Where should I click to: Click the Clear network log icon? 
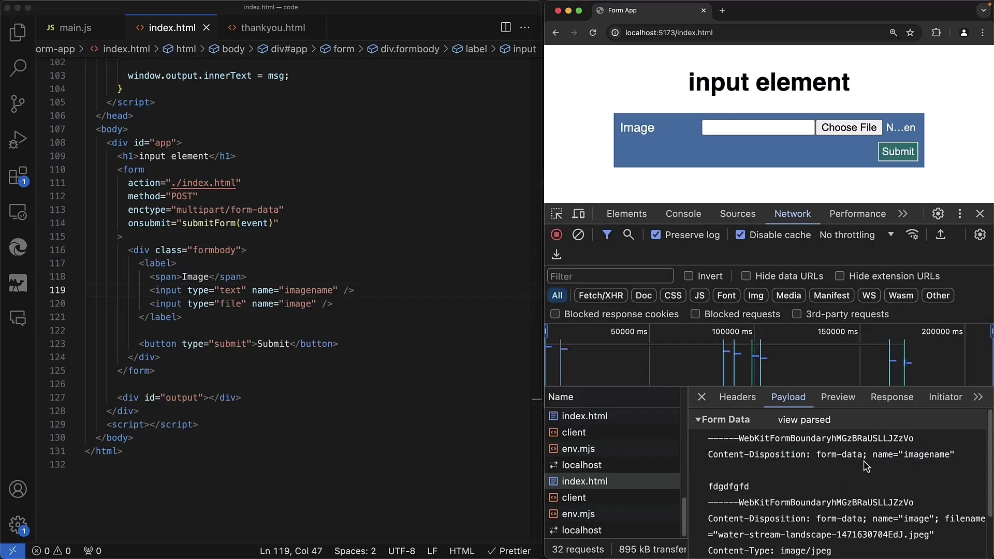click(x=578, y=234)
